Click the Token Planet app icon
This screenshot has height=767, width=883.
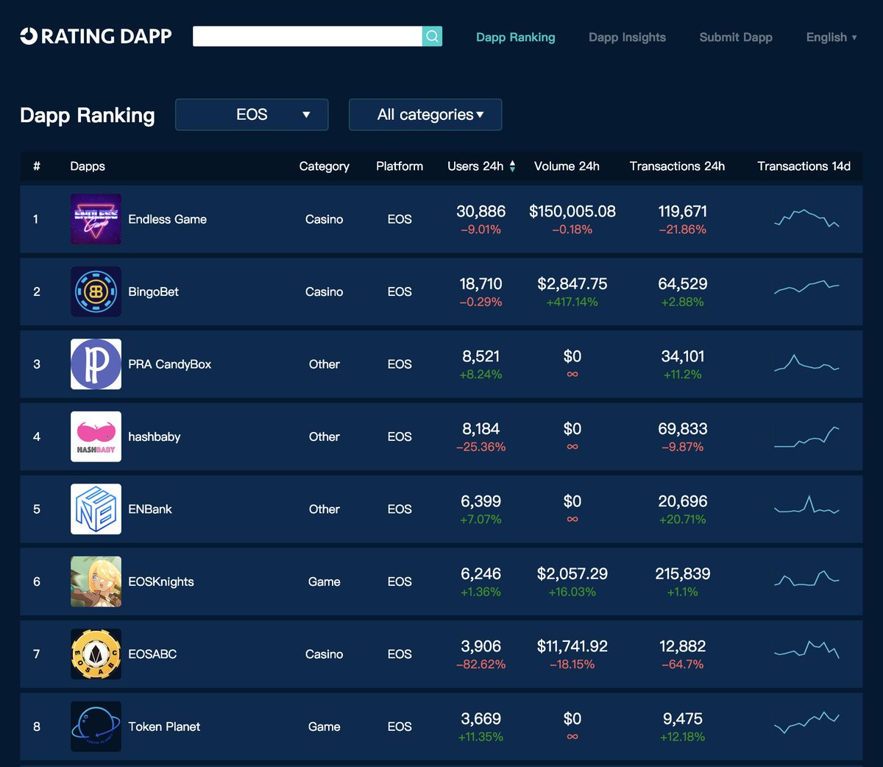pos(96,727)
